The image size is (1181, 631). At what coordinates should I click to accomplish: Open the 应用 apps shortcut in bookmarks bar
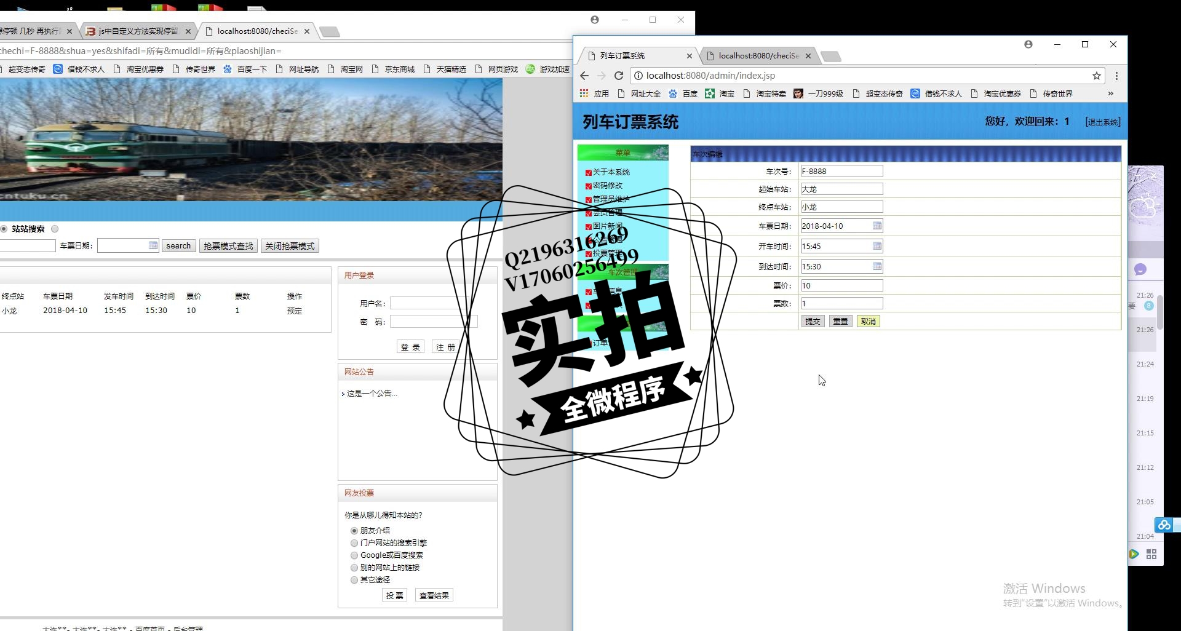594,93
